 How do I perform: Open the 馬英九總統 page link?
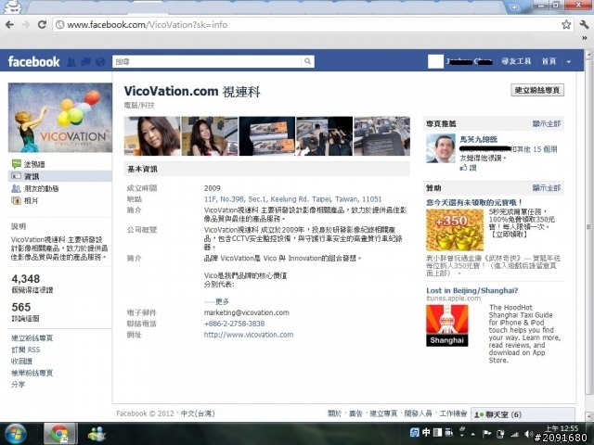[479, 139]
